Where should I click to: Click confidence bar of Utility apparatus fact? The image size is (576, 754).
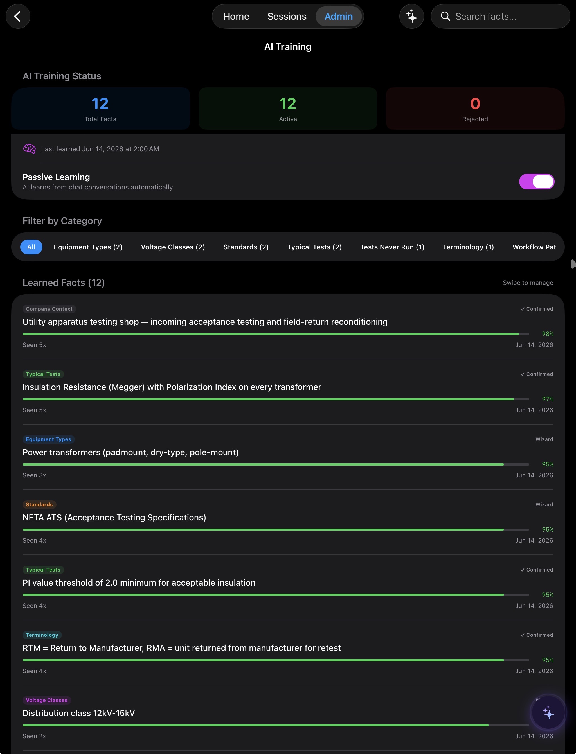276,334
